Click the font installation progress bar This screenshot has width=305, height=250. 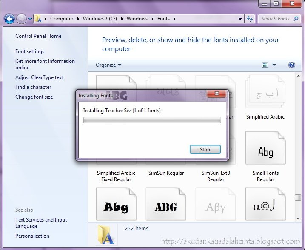pyautogui.click(x=152, y=120)
